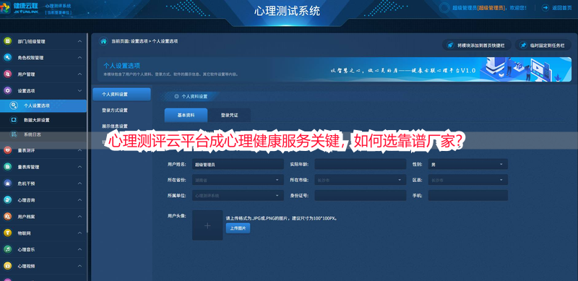Click the 危机干预 alarm icon

click(7, 183)
